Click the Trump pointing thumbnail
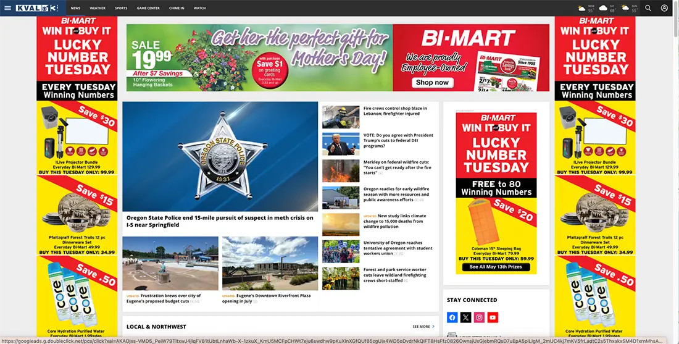 coord(341,145)
